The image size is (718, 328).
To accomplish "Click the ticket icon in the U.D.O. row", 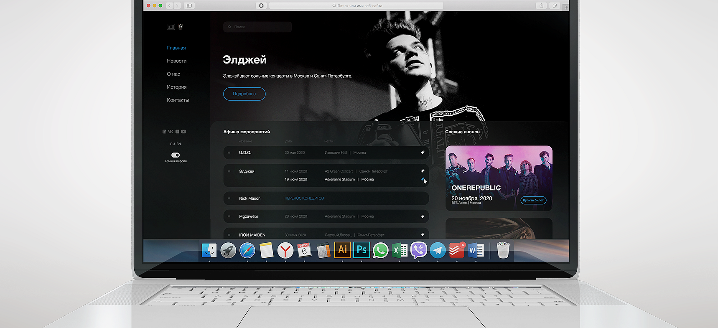I will (x=423, y=153).
